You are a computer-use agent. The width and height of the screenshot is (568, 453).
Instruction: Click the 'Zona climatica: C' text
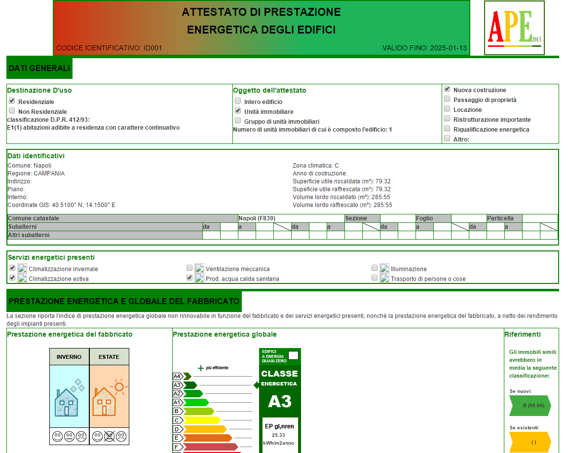click(316, 165)
